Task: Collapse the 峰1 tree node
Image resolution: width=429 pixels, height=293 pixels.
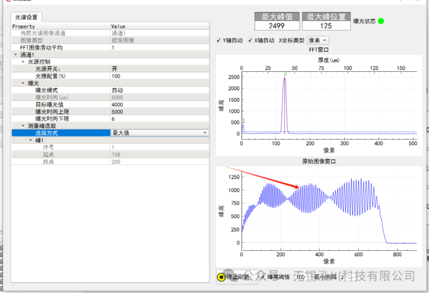Action: [31, 140]
